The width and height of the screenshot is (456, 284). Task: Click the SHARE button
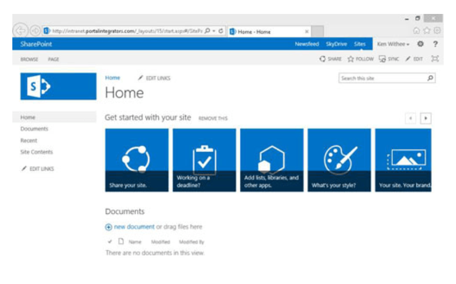(x=330, y=59)
